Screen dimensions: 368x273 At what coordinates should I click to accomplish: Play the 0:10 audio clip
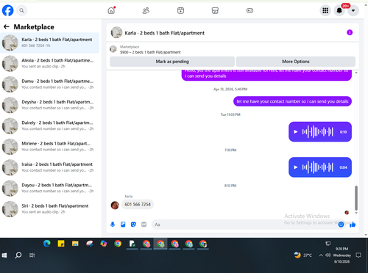296,132
